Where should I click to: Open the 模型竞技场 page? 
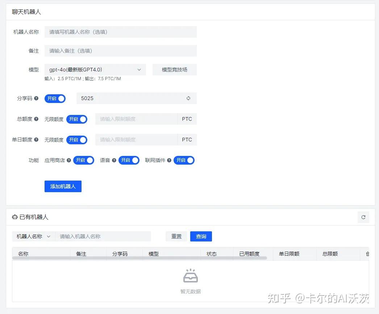pos(175,69)
